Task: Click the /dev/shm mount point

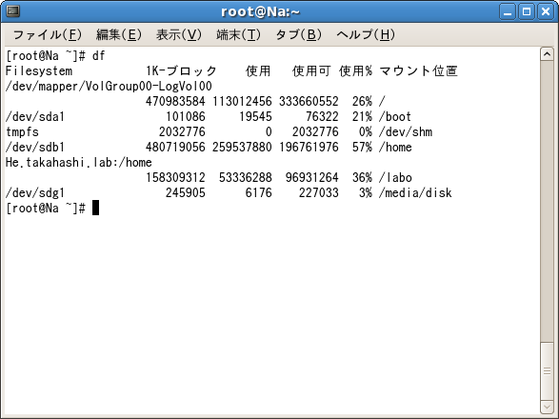Action: tap(406, 132)
